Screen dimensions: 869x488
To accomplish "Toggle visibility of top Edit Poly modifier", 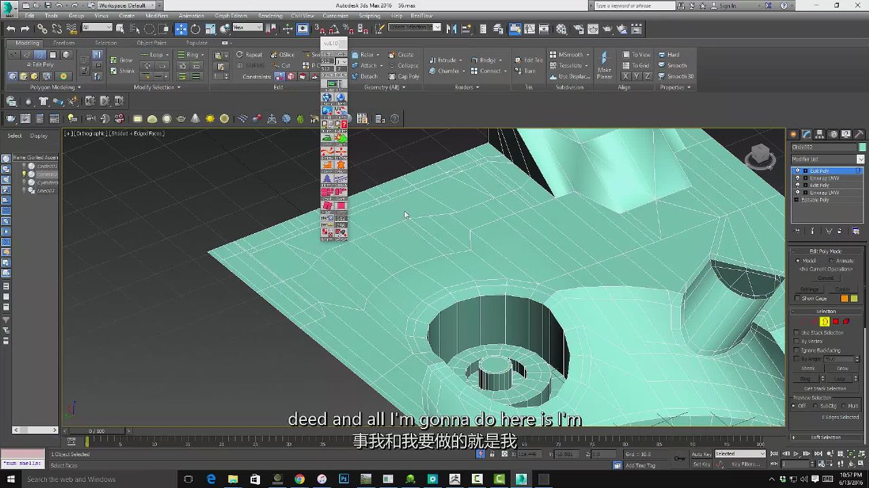I will click(798, 171).
